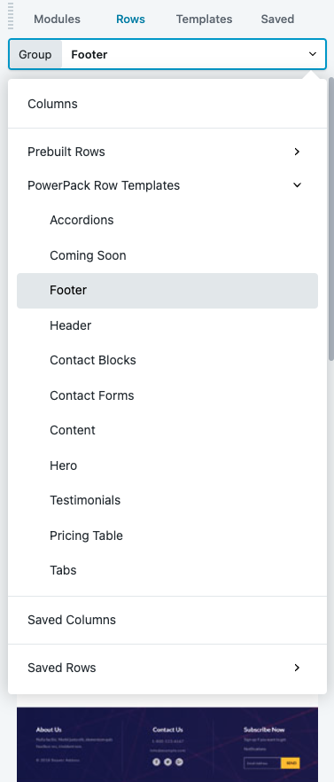Switch to the Modules tab

point(57,20)
